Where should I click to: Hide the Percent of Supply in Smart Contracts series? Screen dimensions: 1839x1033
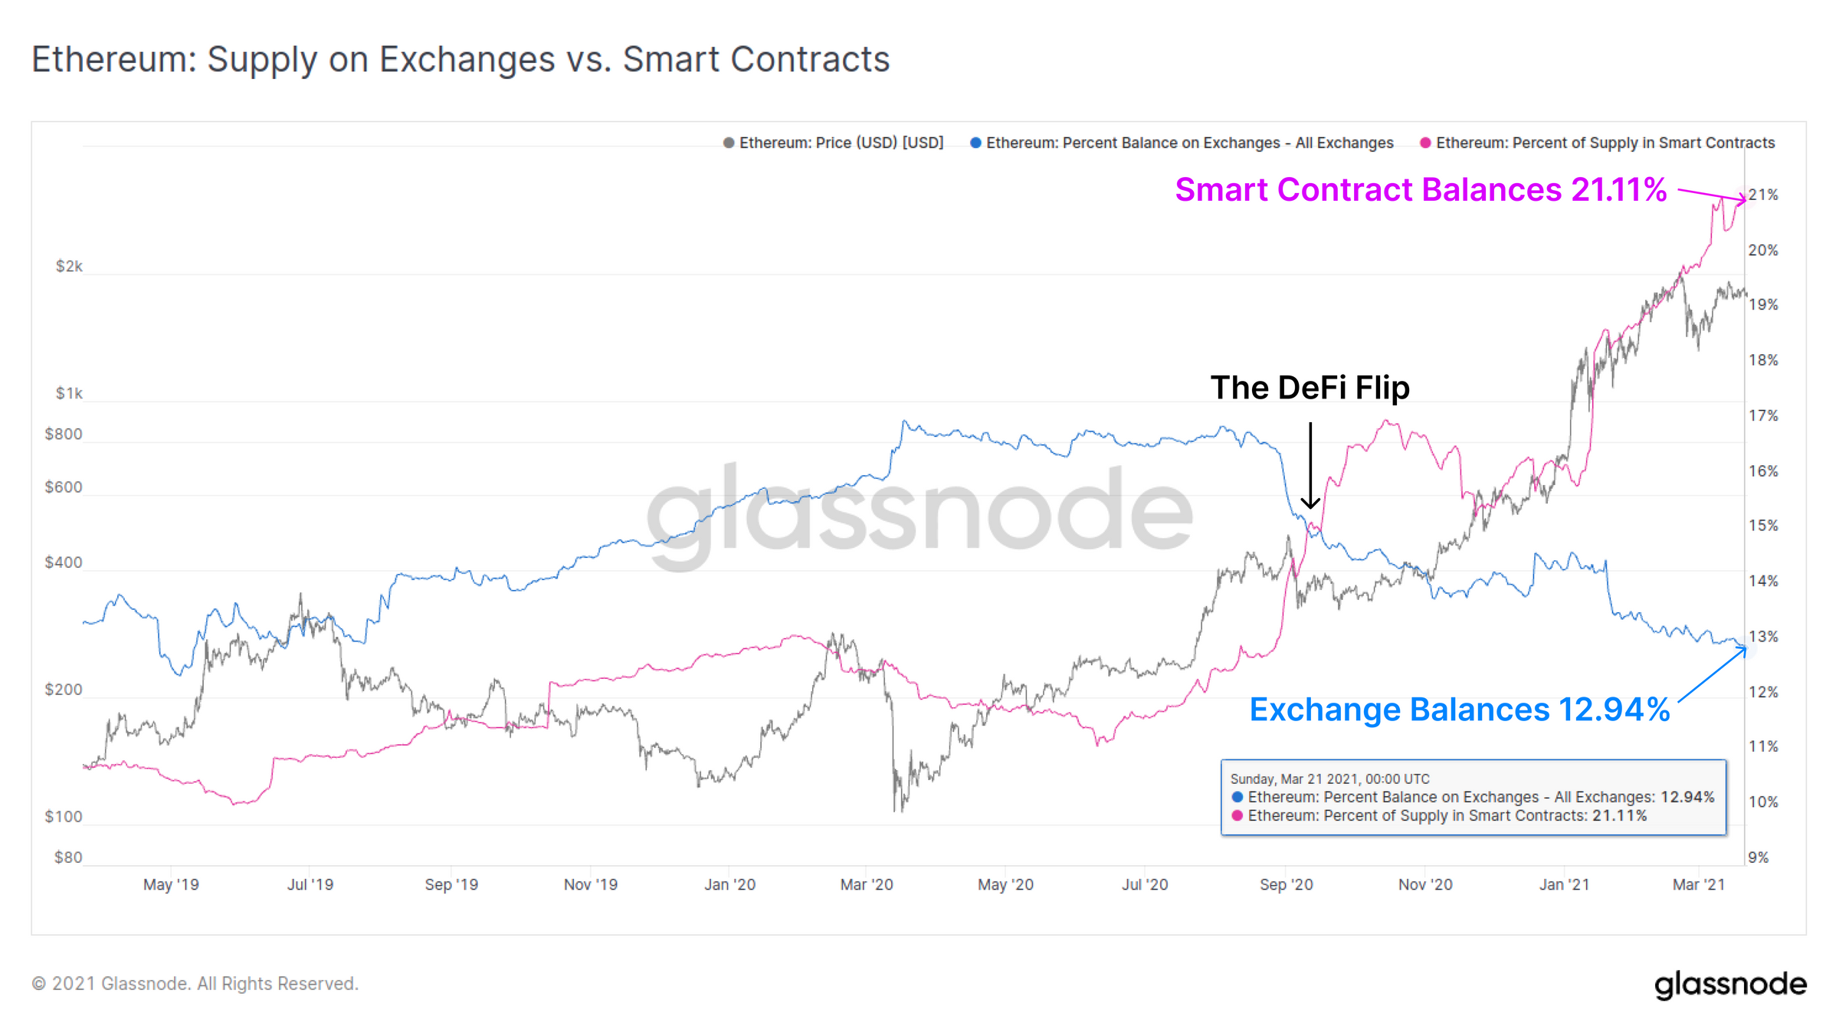(1605, 143)
